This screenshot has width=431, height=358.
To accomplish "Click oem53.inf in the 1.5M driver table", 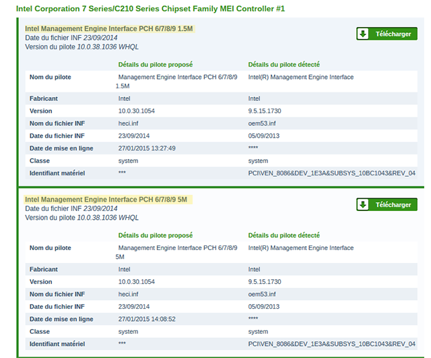I will (262, 123).
